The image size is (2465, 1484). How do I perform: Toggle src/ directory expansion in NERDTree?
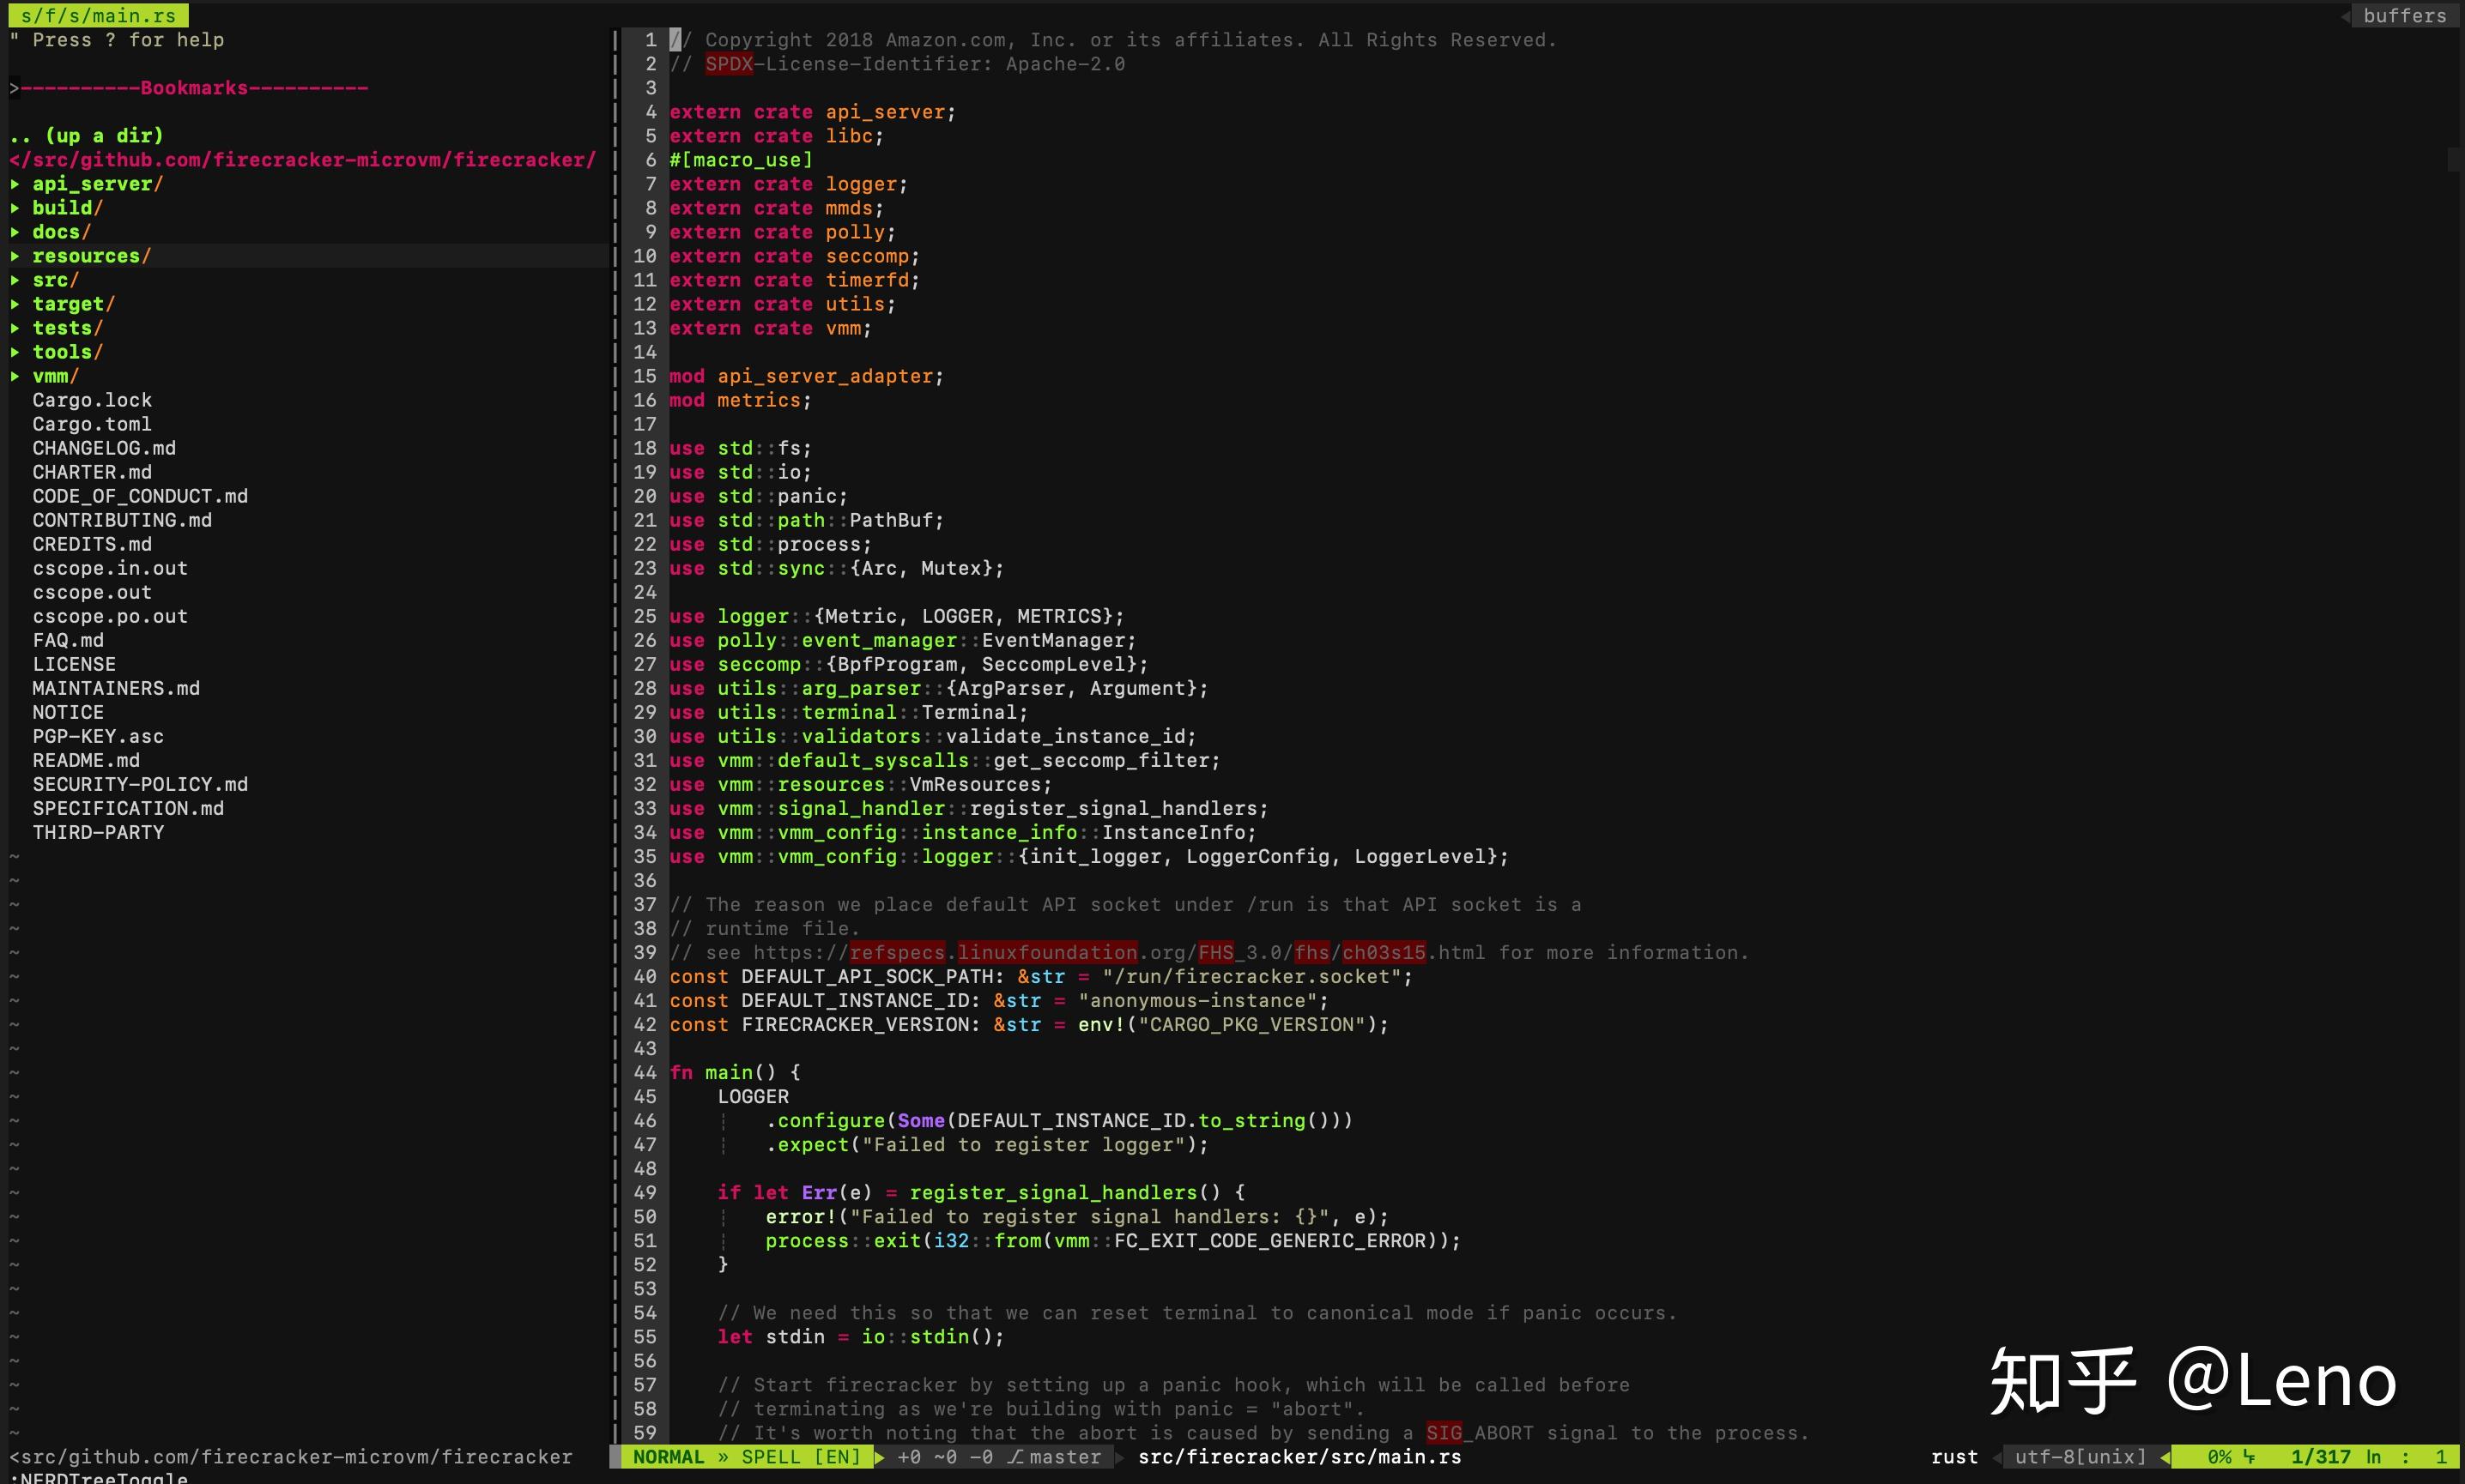pyautogui.click(x=53, y=278)
